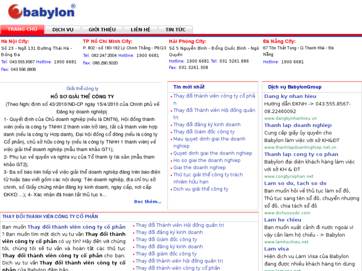Image resolution: width=362 pixels, height=271 pixels.
Task: Open 'Thay đổi Thành viên Hội đồng quản trị' in Tin mới nhất
Action: [x=214, y=114]
